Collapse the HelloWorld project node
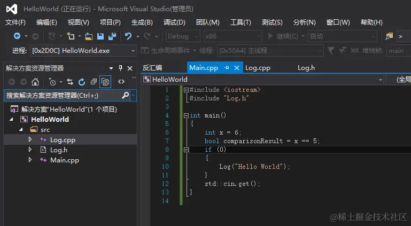 click(11, 120)
